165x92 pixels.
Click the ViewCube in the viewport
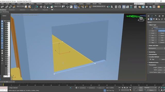click(x=141, y=19)
